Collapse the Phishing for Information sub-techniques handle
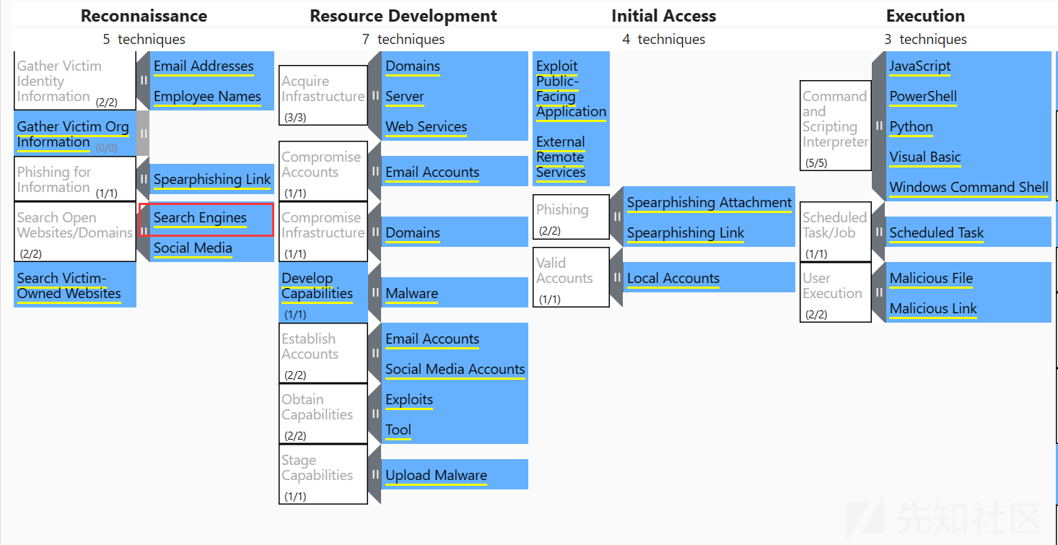 (x=144, y=179)
